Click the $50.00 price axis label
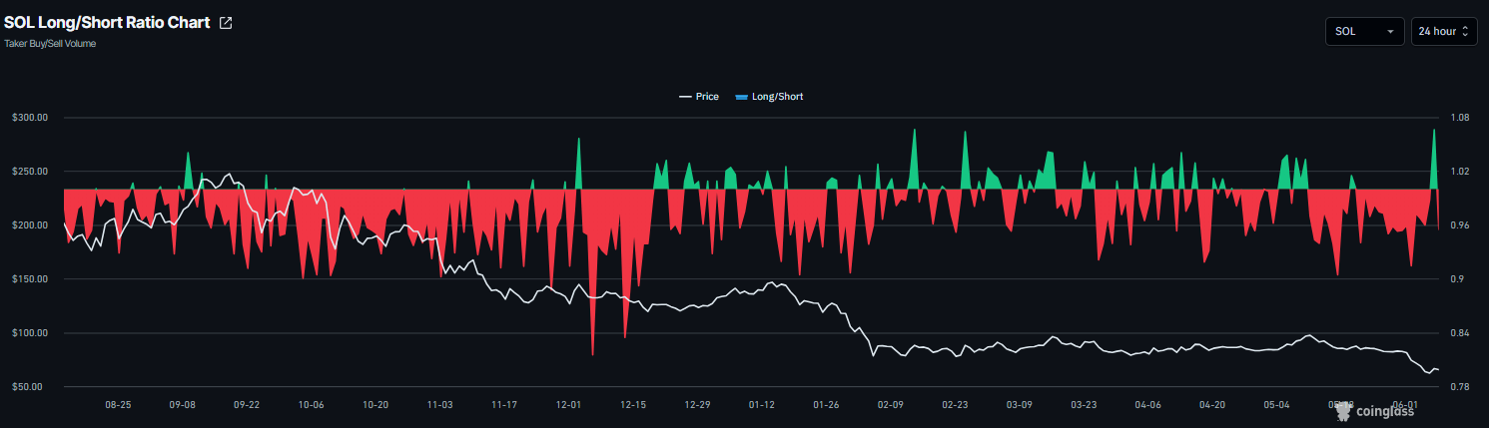 31,386
